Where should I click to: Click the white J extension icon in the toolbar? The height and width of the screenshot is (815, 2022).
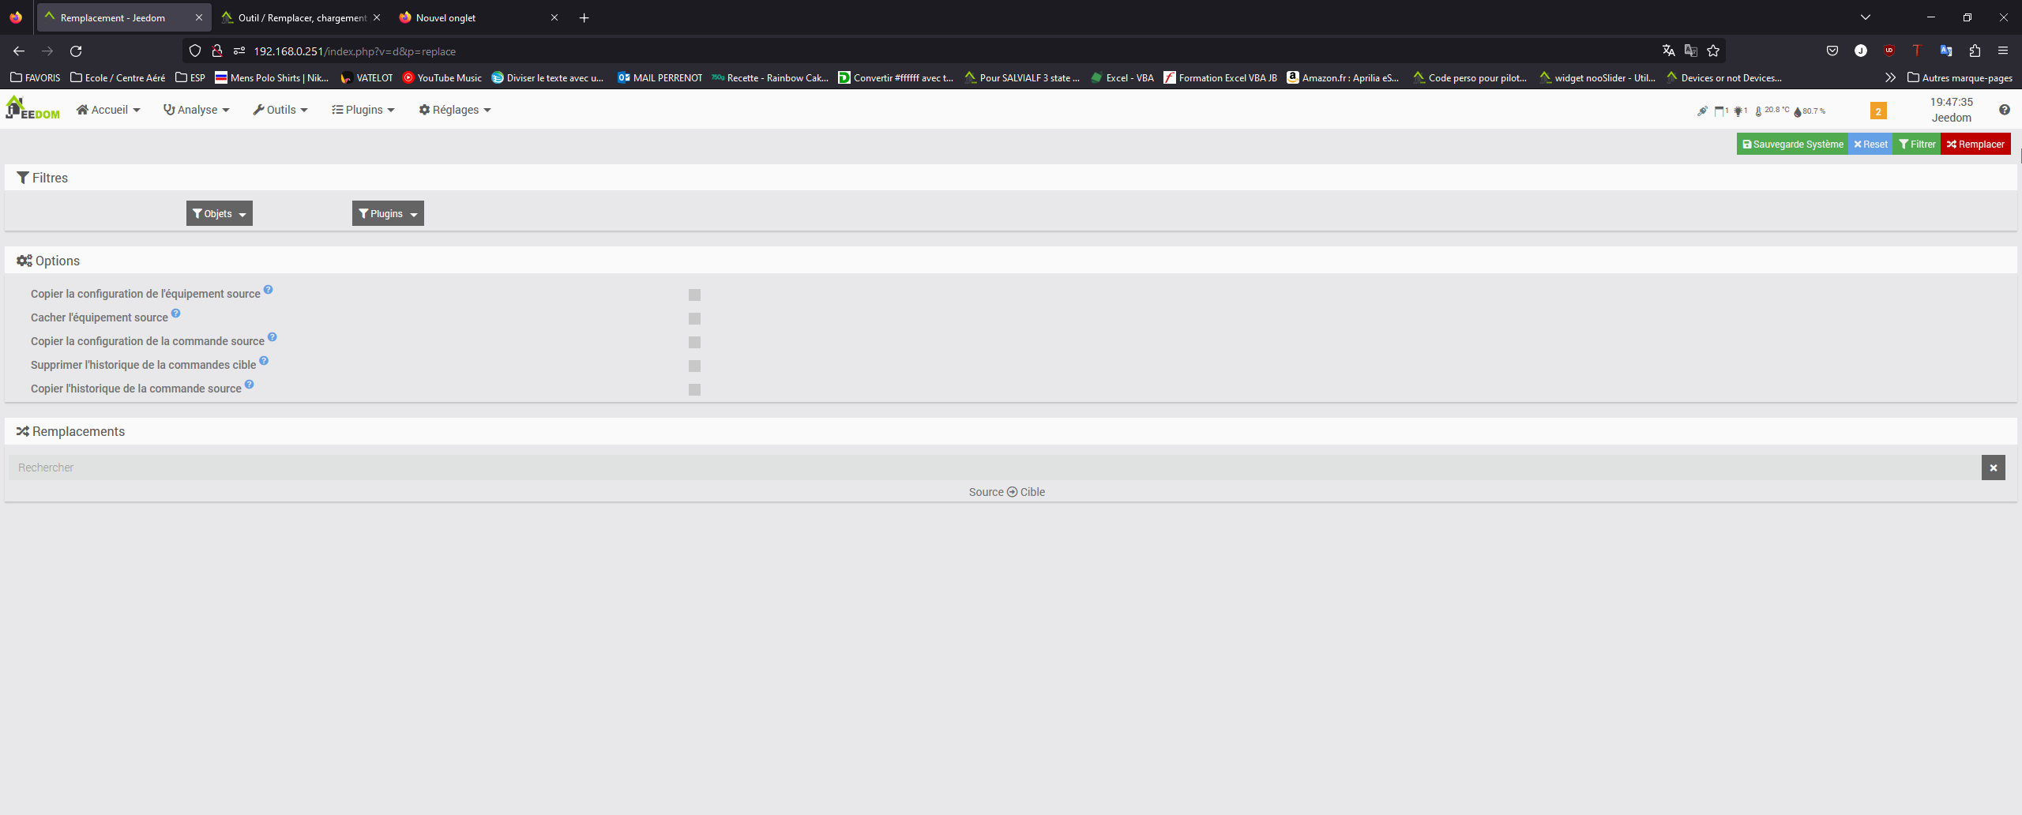1861,51
